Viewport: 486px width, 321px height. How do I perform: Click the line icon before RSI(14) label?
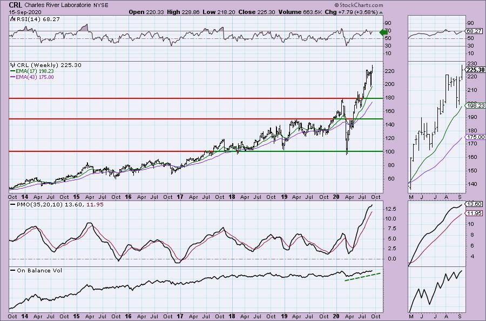point(12,19)
